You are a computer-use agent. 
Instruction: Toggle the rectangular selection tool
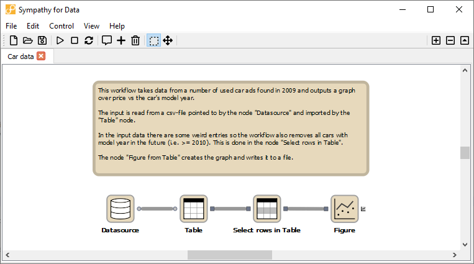coord(153,40)
